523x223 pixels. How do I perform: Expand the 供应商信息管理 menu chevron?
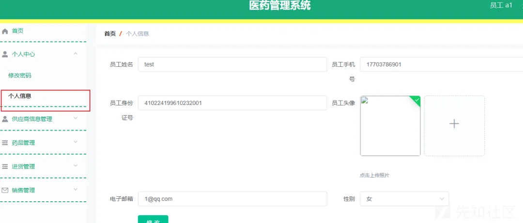point(76,118)
